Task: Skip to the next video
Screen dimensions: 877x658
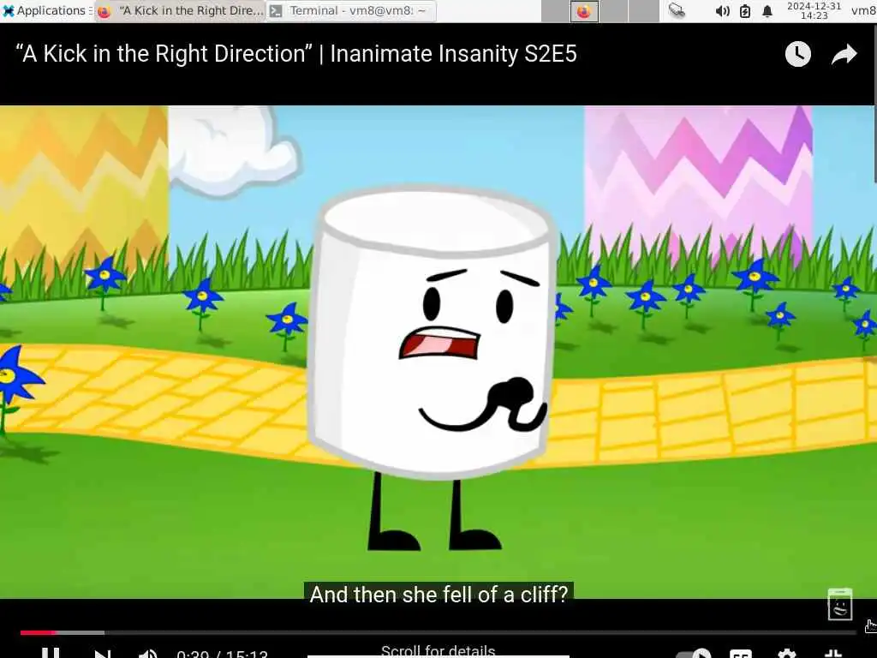Action: (102, 654)
